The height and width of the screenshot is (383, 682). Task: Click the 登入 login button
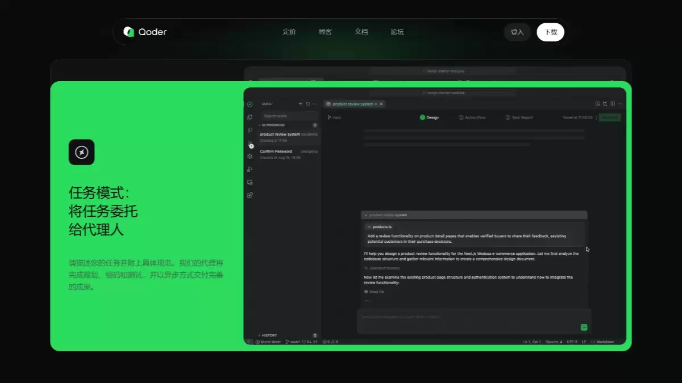pos(517,32)
